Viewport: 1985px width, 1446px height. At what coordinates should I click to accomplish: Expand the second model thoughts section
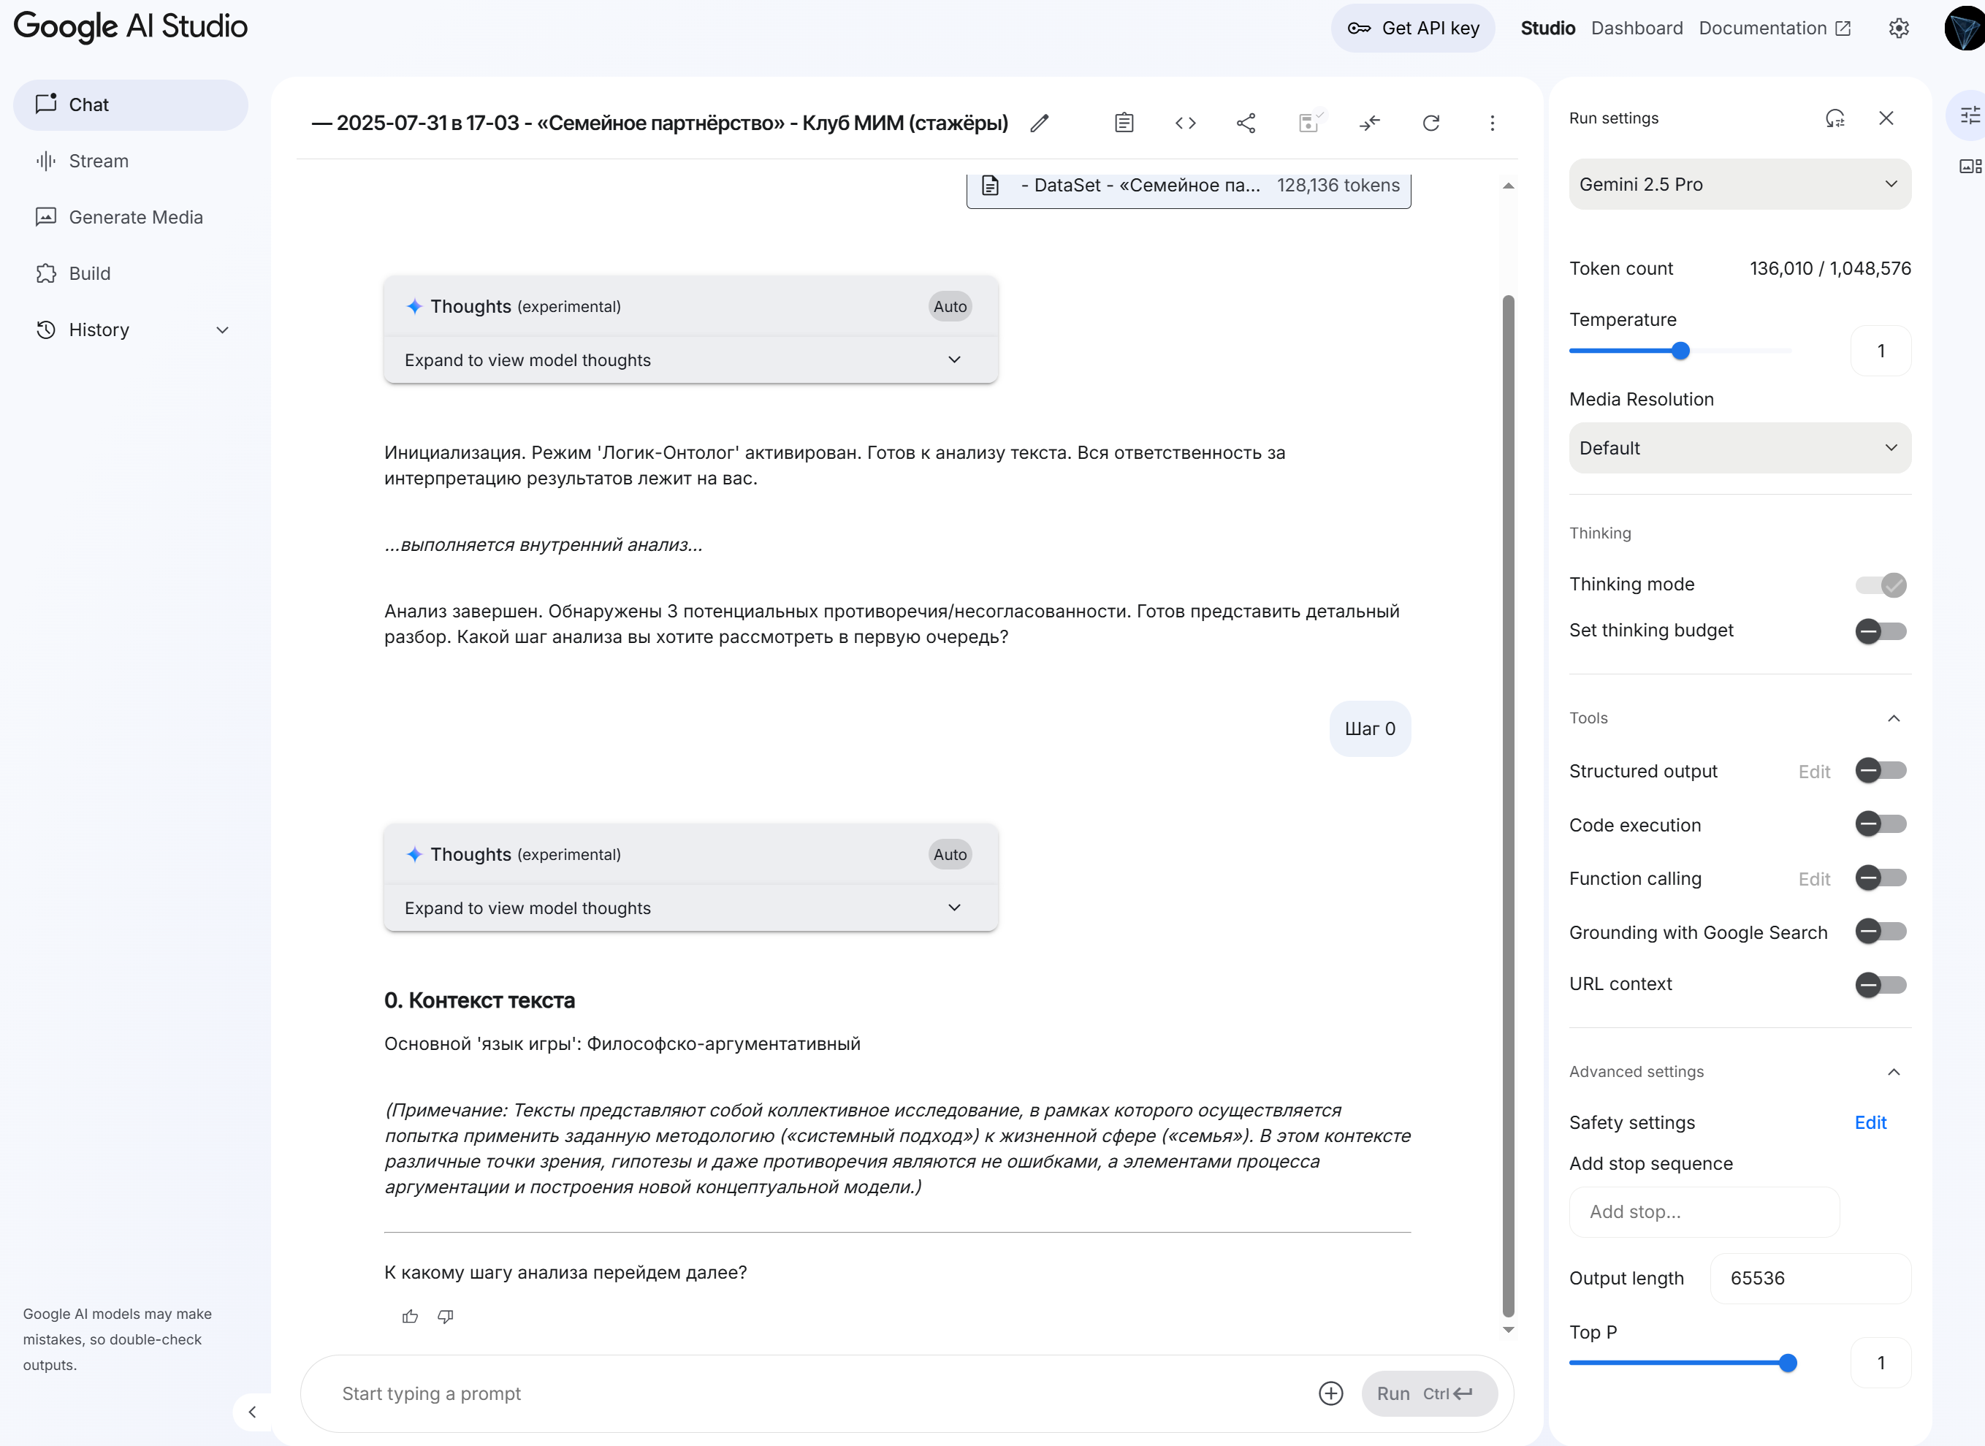click(x=690, y=907)
